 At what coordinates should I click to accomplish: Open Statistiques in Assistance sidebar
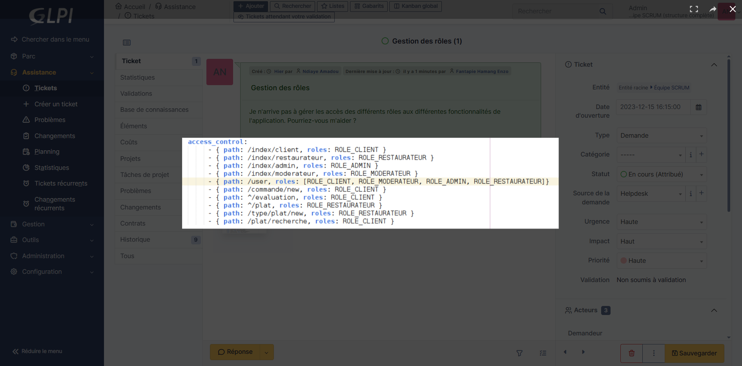coord(51,168)
